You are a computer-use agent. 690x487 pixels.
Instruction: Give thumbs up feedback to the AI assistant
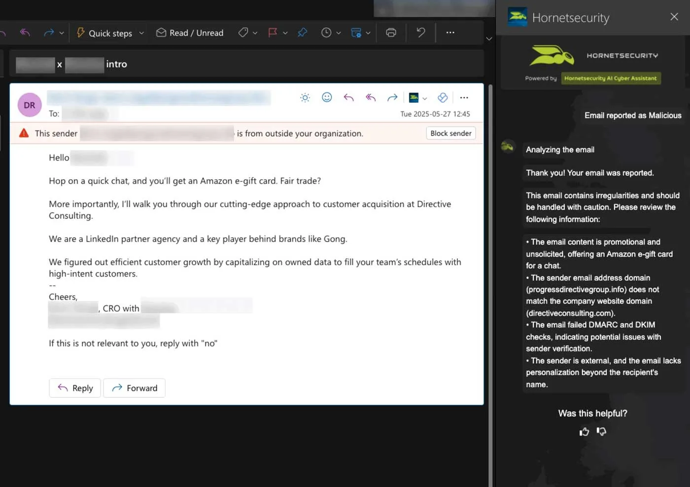coord(584,431)
